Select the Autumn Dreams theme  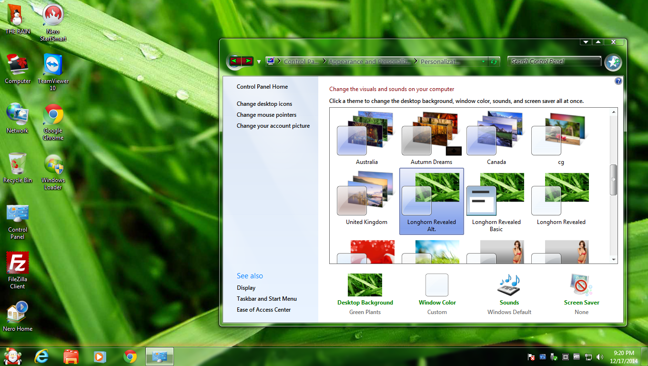(x=432, y=138)
